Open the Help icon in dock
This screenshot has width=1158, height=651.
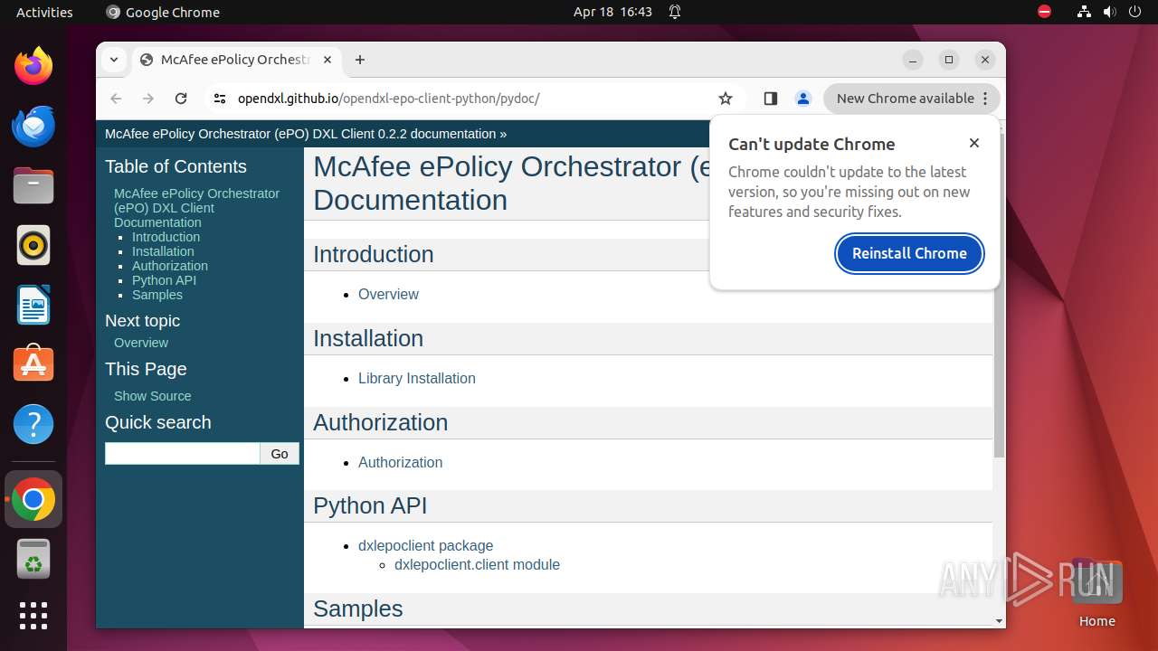point(33,424)
